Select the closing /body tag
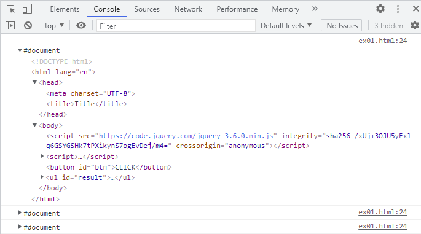421x234 pixels. (53, 188)
